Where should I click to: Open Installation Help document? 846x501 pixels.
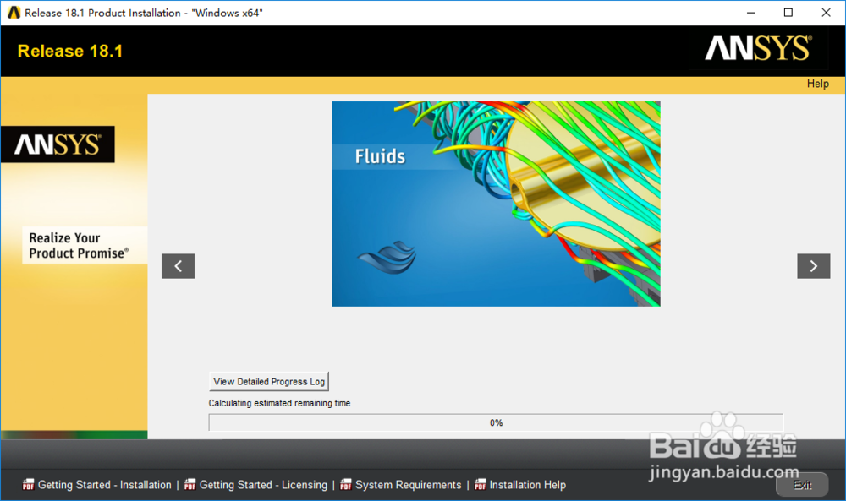coord(528,485)
